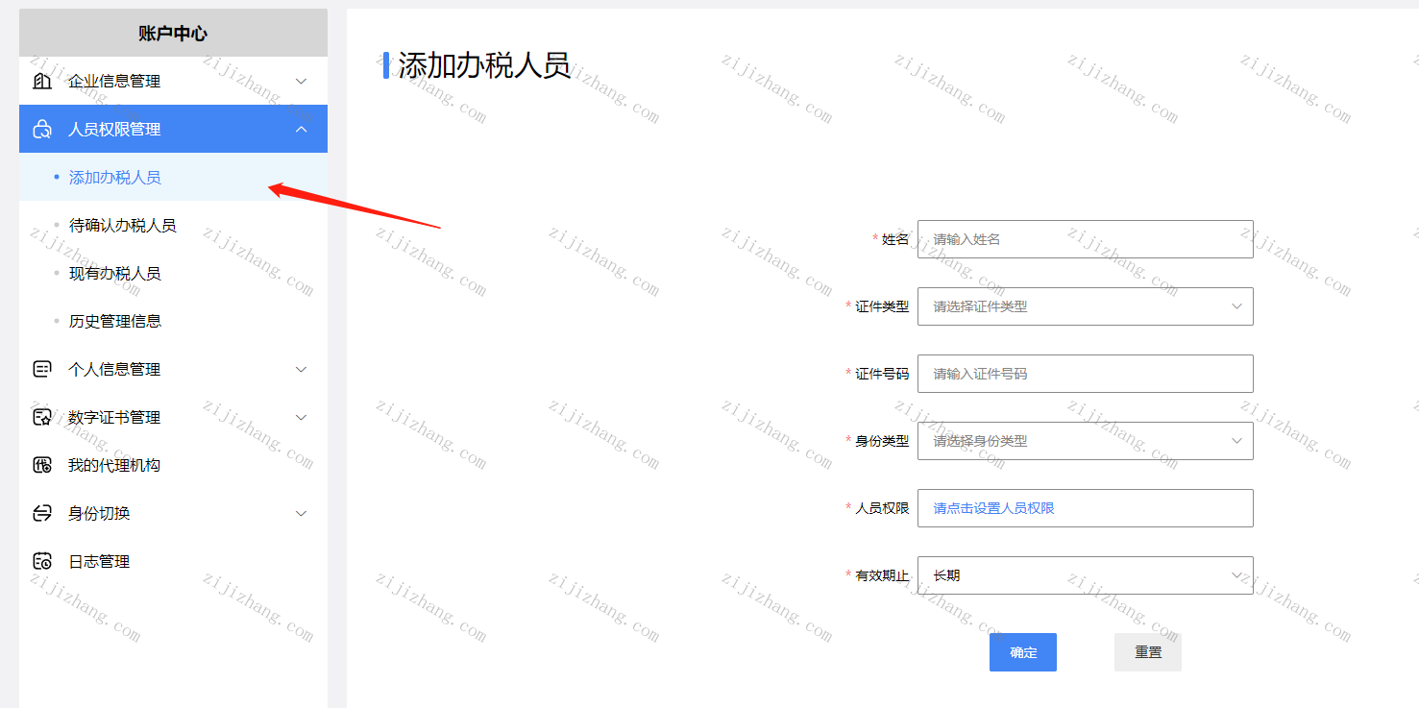The width and height of the screenshot is (1419, 708).
Task: Collapse the 人员权限管理 chevron
Action: pyautogui.click(x=301, y=130)
